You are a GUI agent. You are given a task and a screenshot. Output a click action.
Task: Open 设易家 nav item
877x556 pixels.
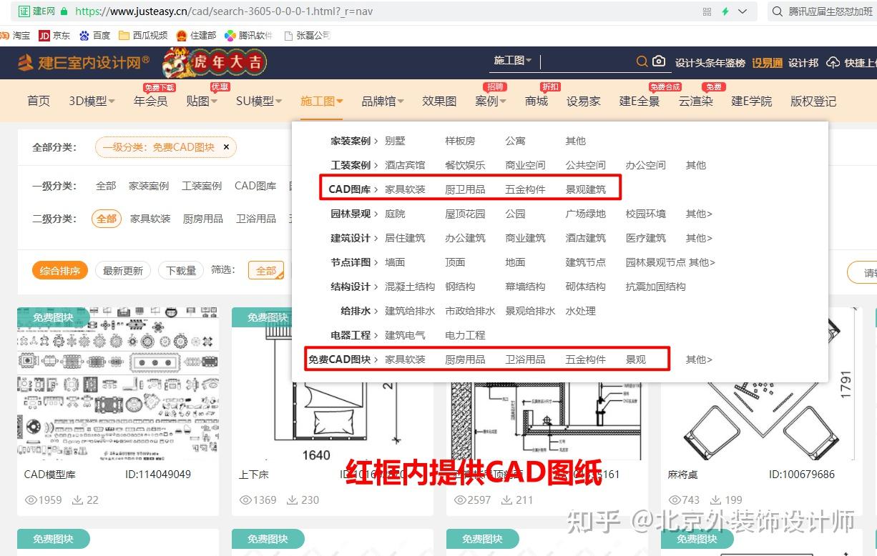tap(584, 101)
